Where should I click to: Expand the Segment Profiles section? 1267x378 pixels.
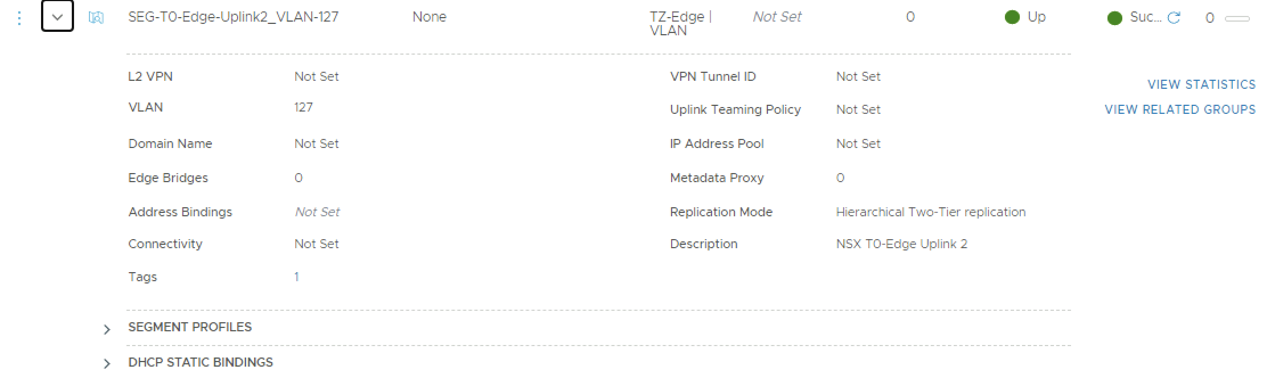[x=107, y=329]
